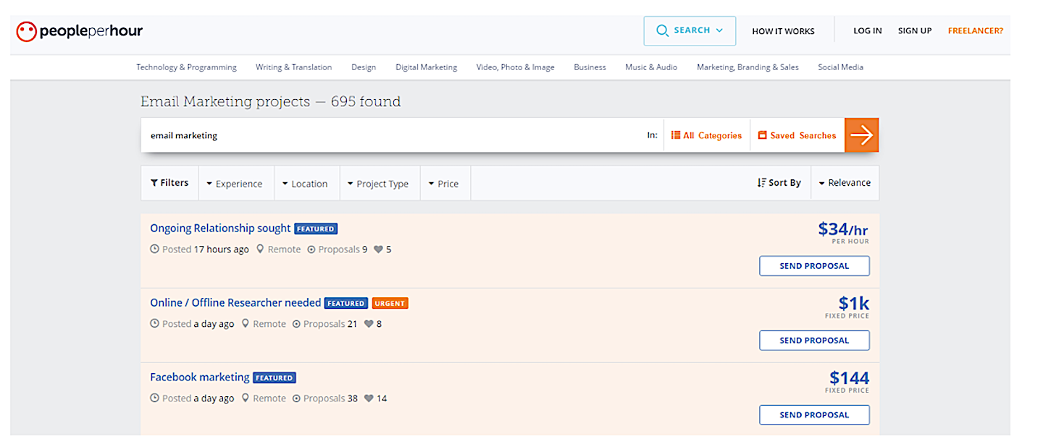Select Technology & Programming category
The height and width of the screenshot is (444, 1043).
point(186,67)
